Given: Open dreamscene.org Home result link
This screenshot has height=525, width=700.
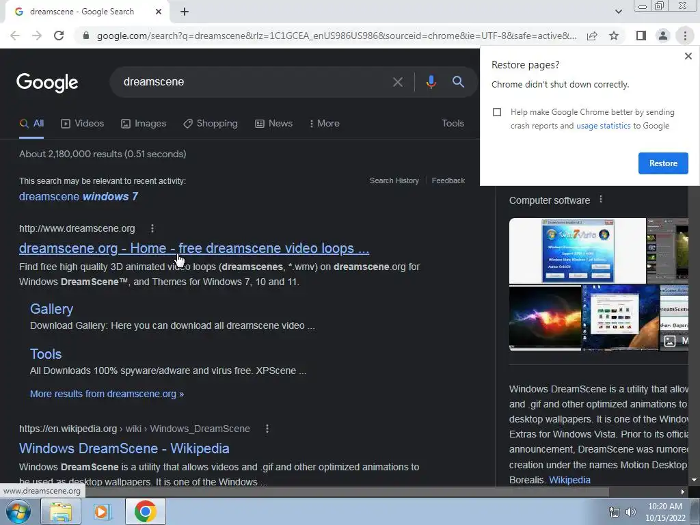Looking at the screenshot, I should coord(194,248).
